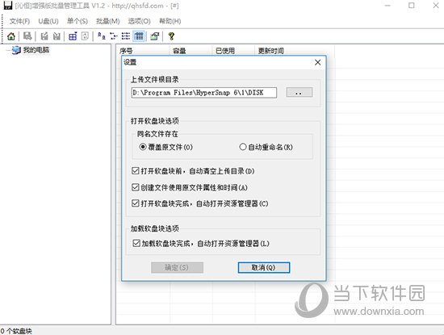Open the U盘(U) menu
444x335 pixels.
click(x=48, y=21)
